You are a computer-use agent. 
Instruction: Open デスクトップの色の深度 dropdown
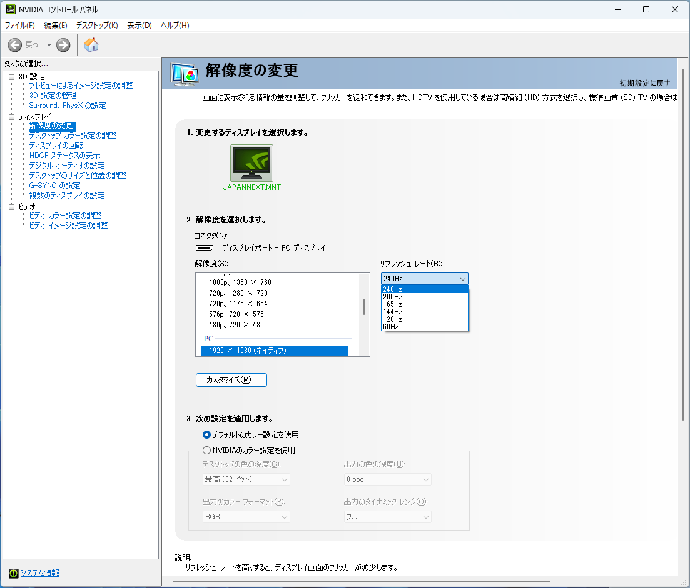coord(246,479)
